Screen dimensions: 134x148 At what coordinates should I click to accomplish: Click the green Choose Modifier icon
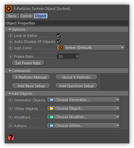coord(51,117)
